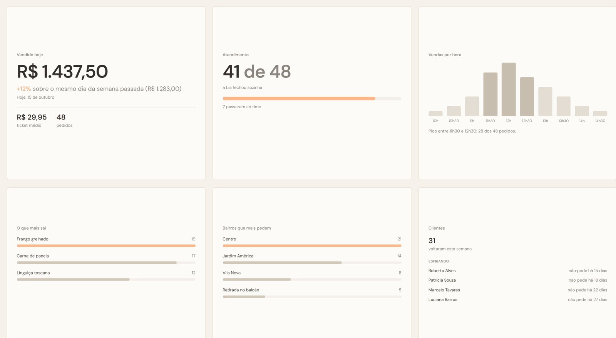
Task: Click the 13h30 bar in sales chart
Action: 564,106
